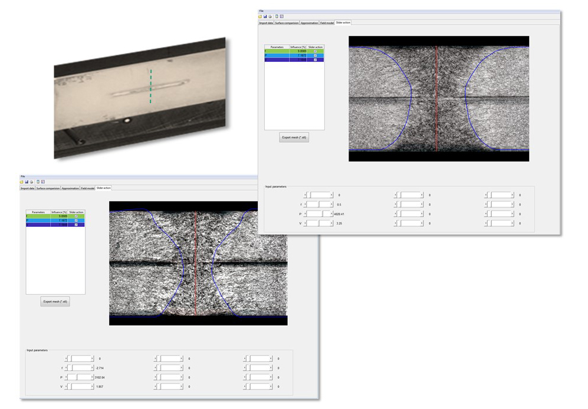The width and height of the screenshot is (588, 409).
Task: Toggle the green f row checkbox in the front window
Action: point(316,51)
